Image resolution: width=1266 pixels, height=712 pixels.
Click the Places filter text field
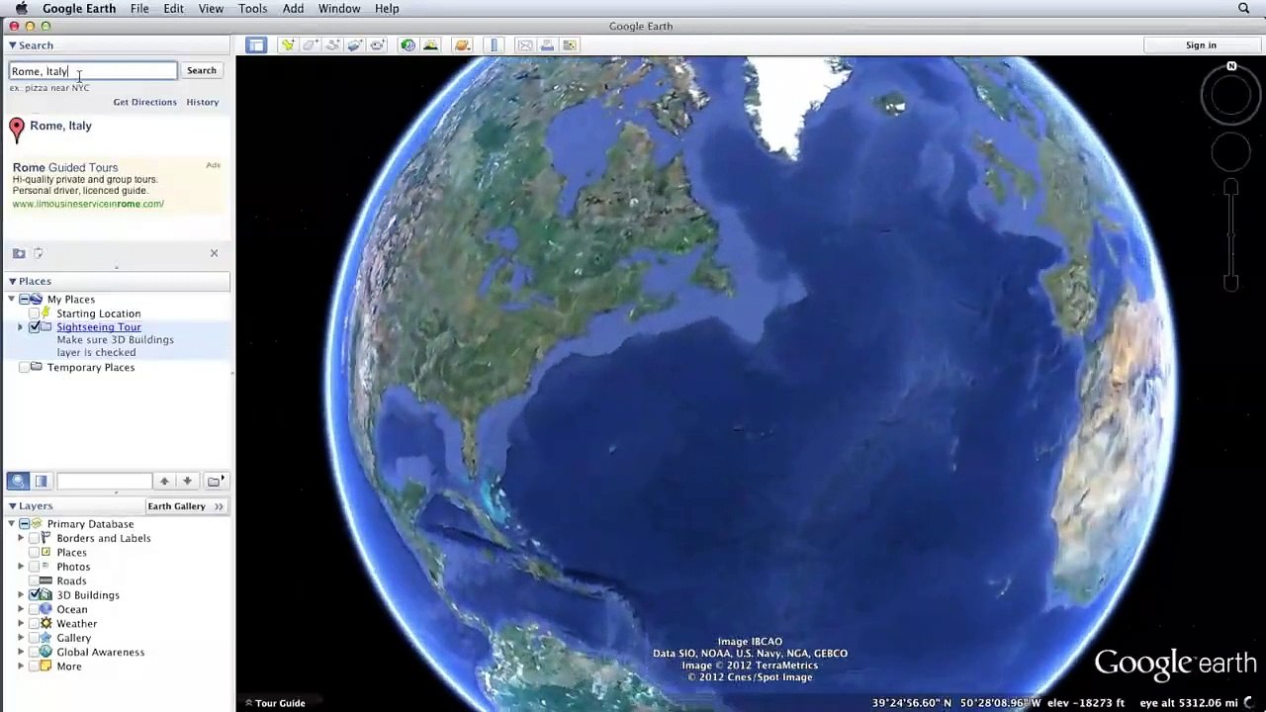(104, 481)
